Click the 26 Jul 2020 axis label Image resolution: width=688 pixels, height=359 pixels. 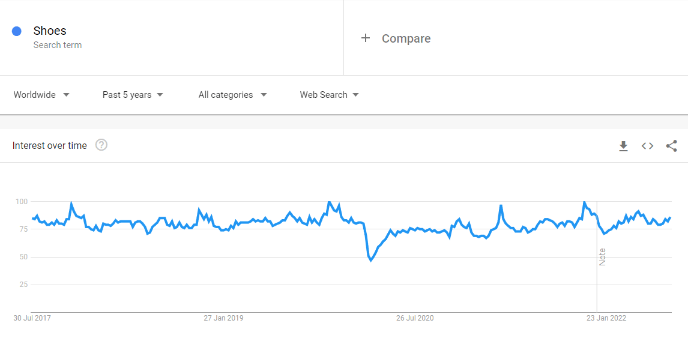tap(415, 318)
